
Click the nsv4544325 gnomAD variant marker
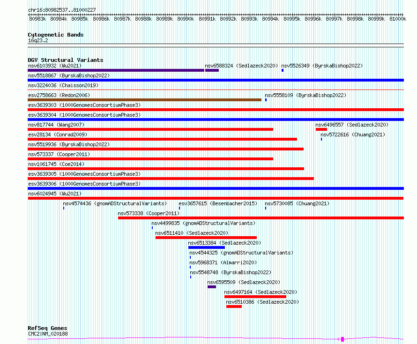coord(190,257)
